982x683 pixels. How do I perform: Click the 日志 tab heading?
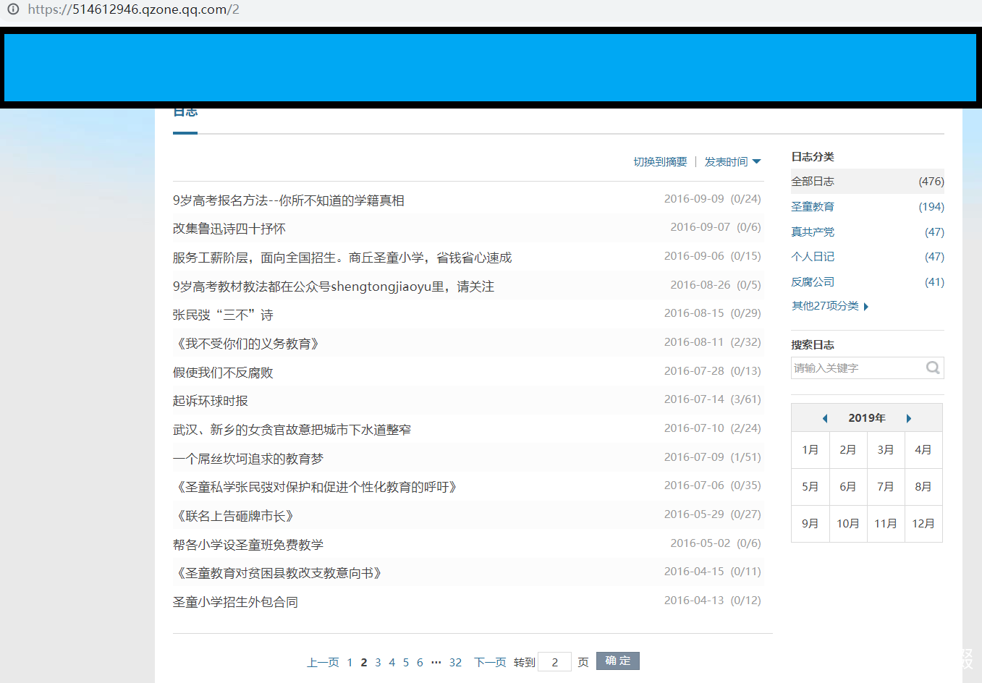point(185,113)
